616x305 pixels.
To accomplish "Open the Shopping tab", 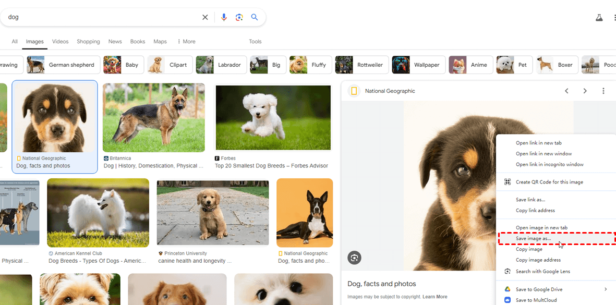I will pyautogui.click(x=88, y=42).
